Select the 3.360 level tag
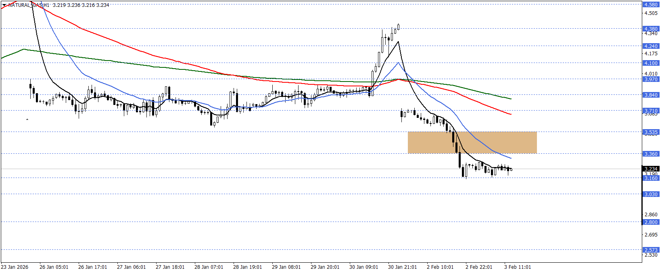This screenshot has height=272, width=662. point(651,154)
